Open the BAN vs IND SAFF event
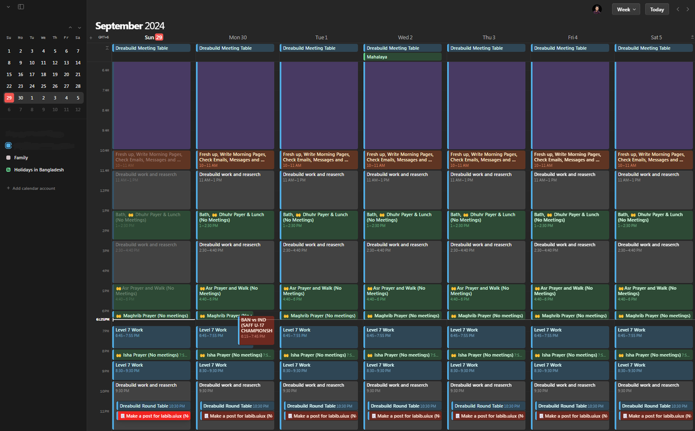 tap(256, 330)
